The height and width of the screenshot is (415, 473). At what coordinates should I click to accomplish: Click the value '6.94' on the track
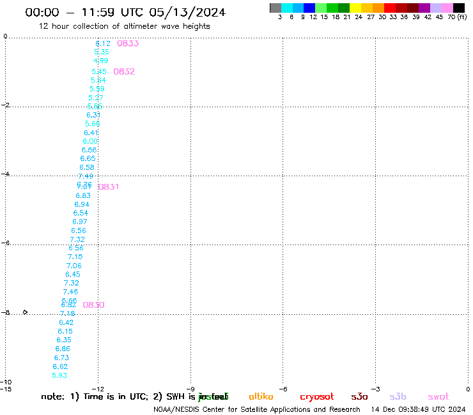82,205
